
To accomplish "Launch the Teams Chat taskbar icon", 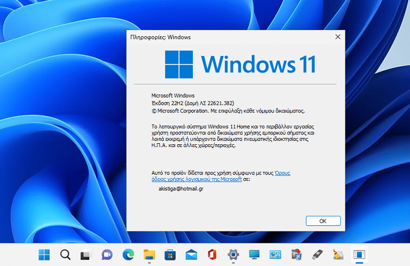I will coord(107,254).
